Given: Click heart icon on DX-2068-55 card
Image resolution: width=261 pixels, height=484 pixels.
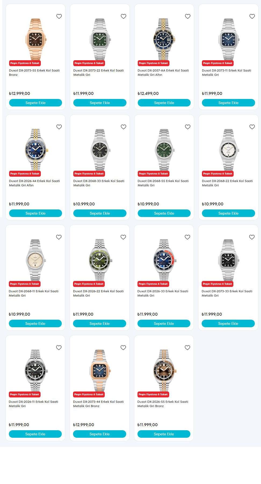Looking at the screenshot, I should [x=188, y=127].
